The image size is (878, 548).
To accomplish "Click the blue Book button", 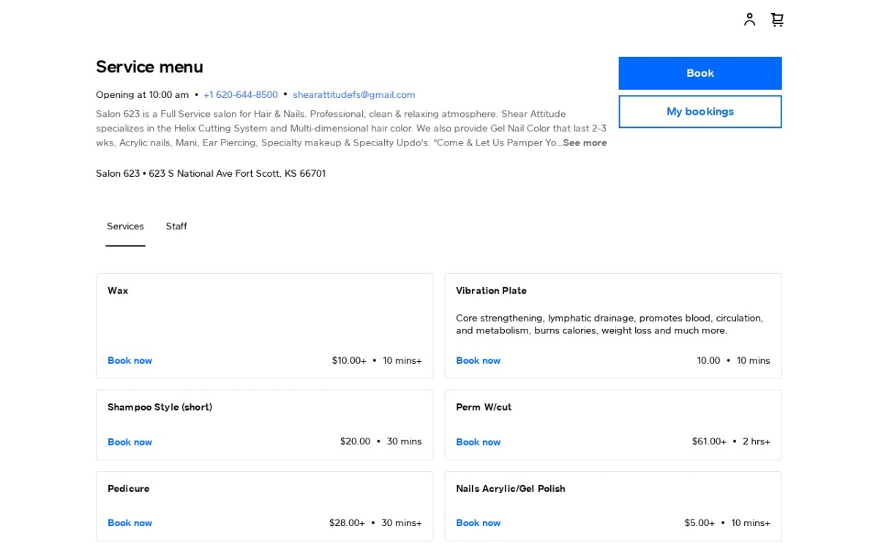I will click(x=700, y=73).
